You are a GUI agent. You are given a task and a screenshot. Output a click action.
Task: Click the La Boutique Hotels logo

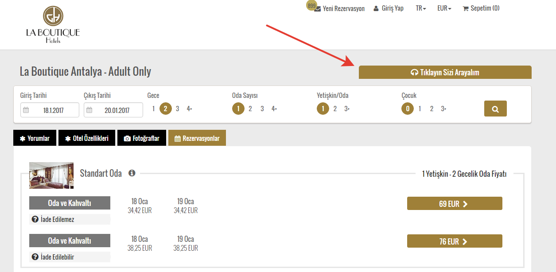coord(53,25)
